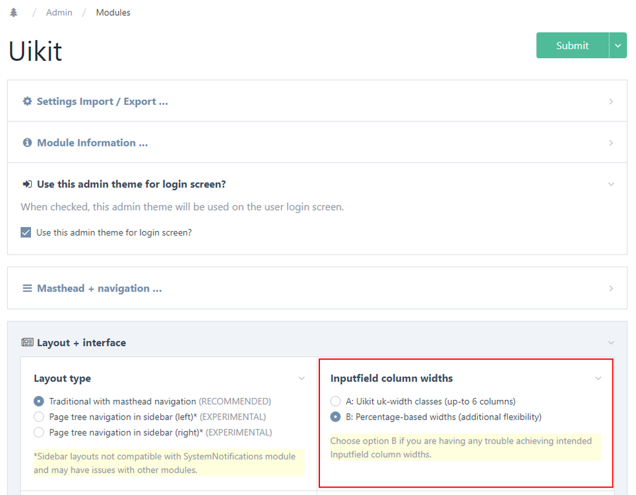Open the Admin breadcrumb link
Image resolution: width=636 pixels, height=495 pixels.
coord(59,13)
